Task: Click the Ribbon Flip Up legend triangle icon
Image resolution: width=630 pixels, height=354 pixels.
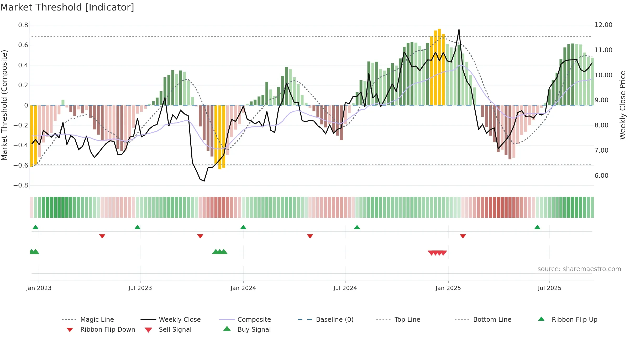Action: point(541,319)
